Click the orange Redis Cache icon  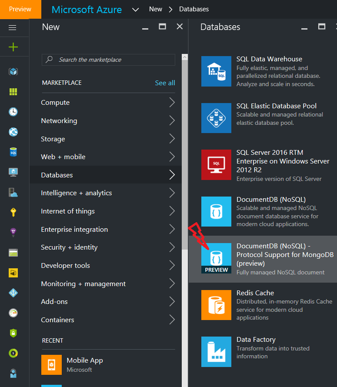coord(216,305)
